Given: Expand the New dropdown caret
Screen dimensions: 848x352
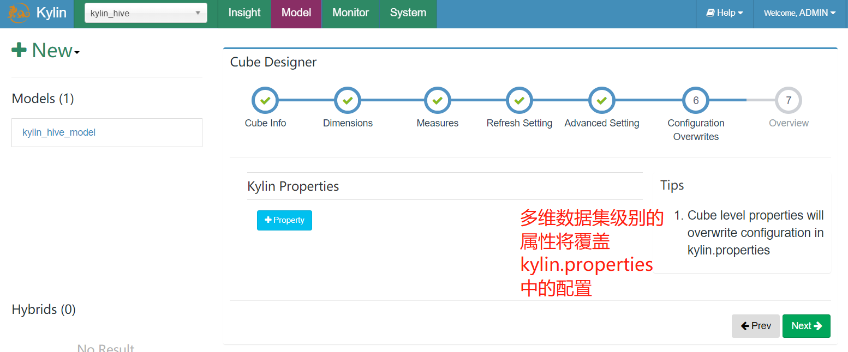Looking at the screenshot, I should pyautogui.click(x=77, y=53).
